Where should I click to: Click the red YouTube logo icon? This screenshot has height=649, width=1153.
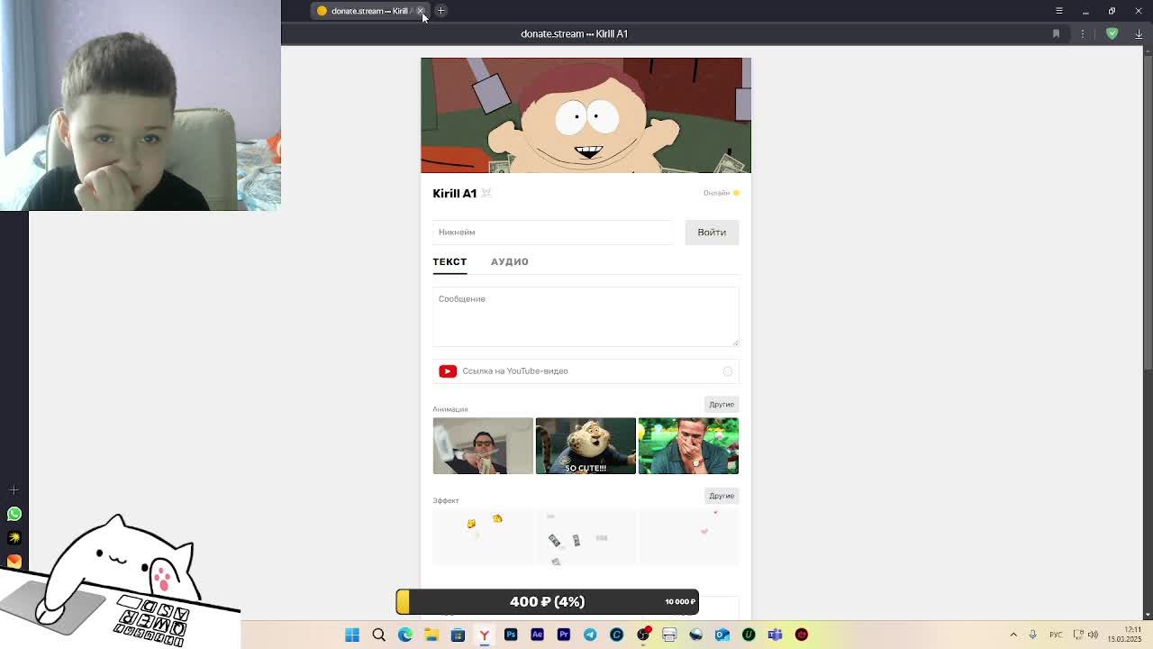click(448, 370)
